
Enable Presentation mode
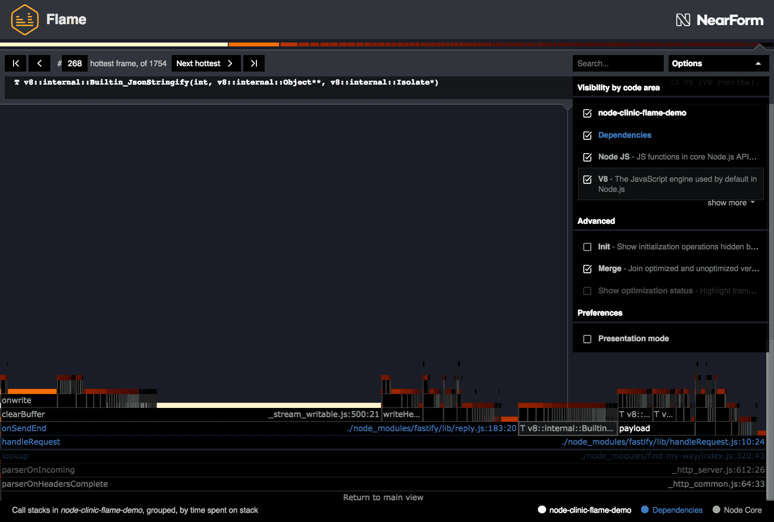point(587,339)
